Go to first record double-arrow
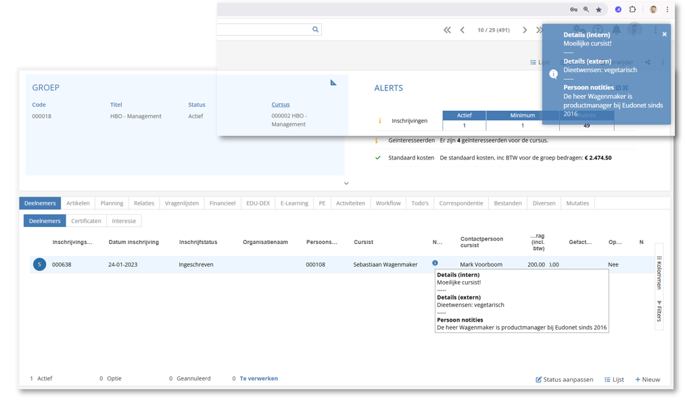 coord(447,30)
